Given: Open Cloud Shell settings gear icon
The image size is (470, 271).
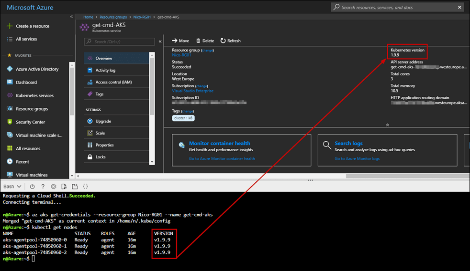Looking at the screenshot, I should click(53, 187).
